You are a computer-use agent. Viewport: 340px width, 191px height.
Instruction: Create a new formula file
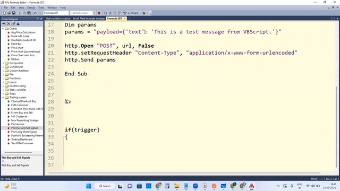[x=4, y=13]
